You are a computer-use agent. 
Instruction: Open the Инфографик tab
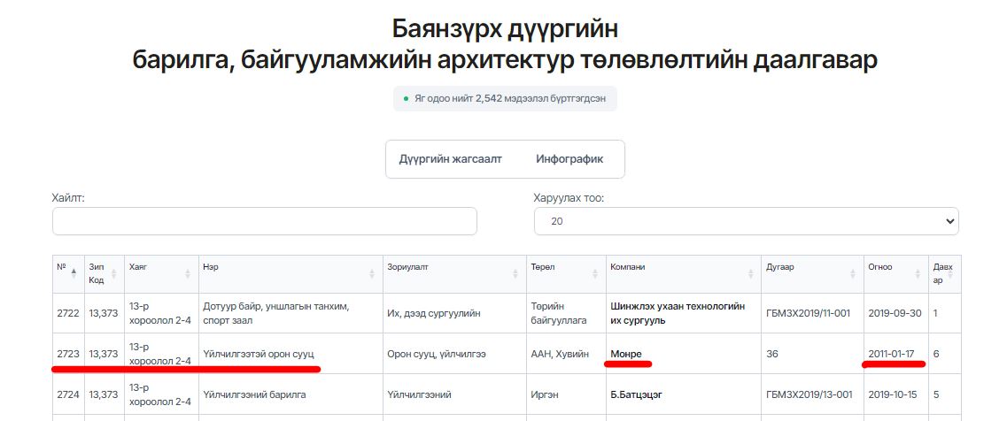[x=569, y=159]
